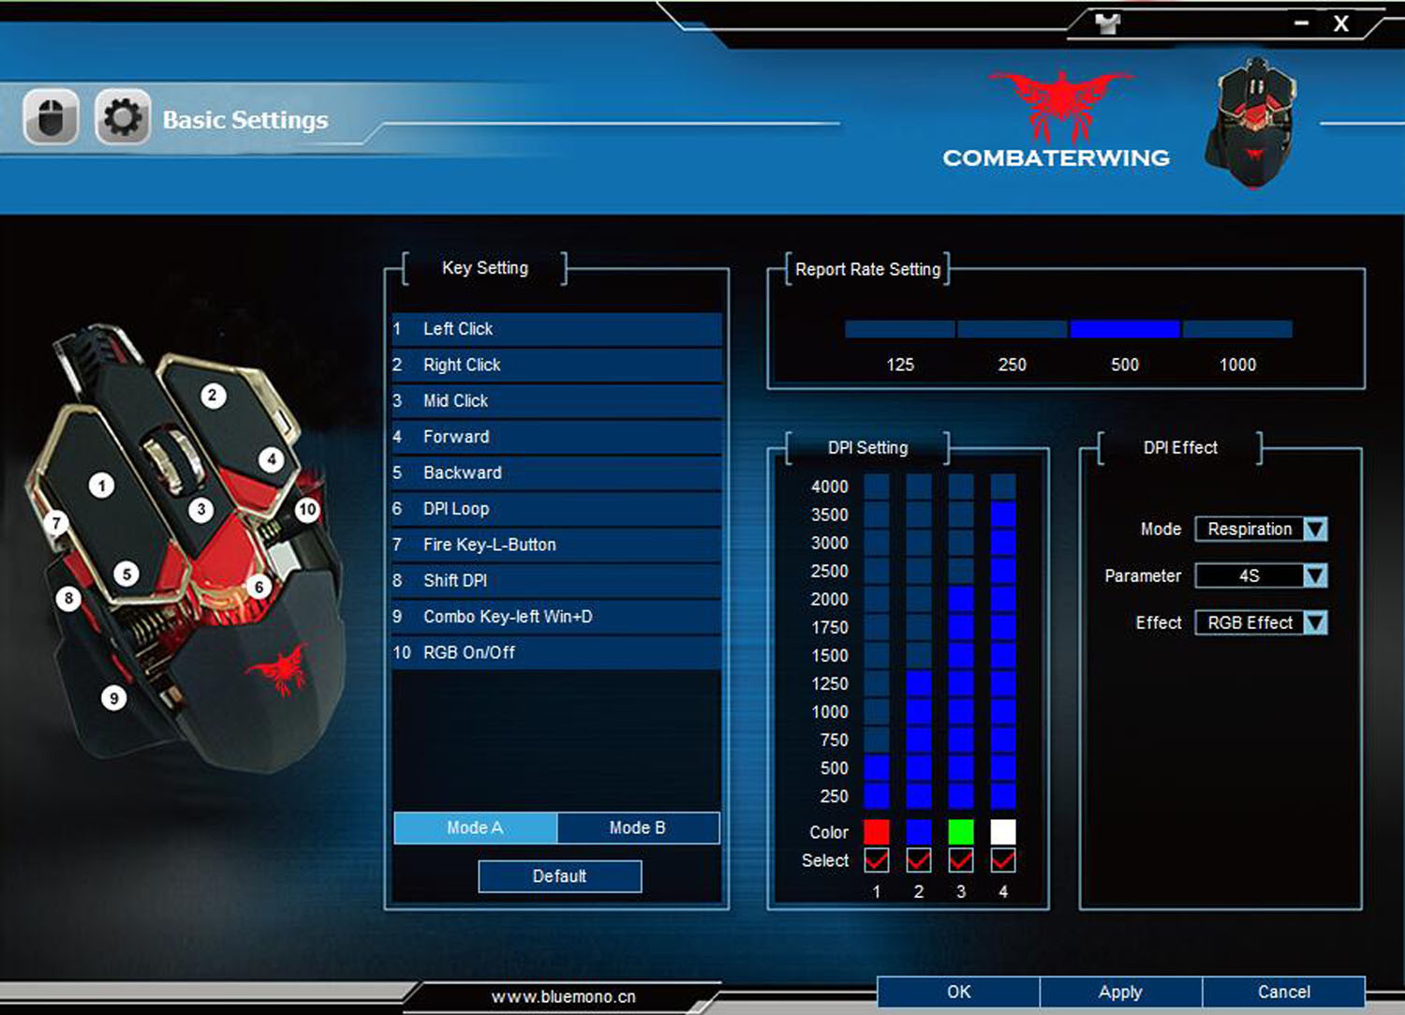1405x1015 pixels.
Task: Open the Parameter dropdown showing 4S
Action: point(1262,575)
